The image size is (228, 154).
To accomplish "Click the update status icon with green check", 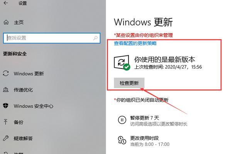I will tap(122, 63).
